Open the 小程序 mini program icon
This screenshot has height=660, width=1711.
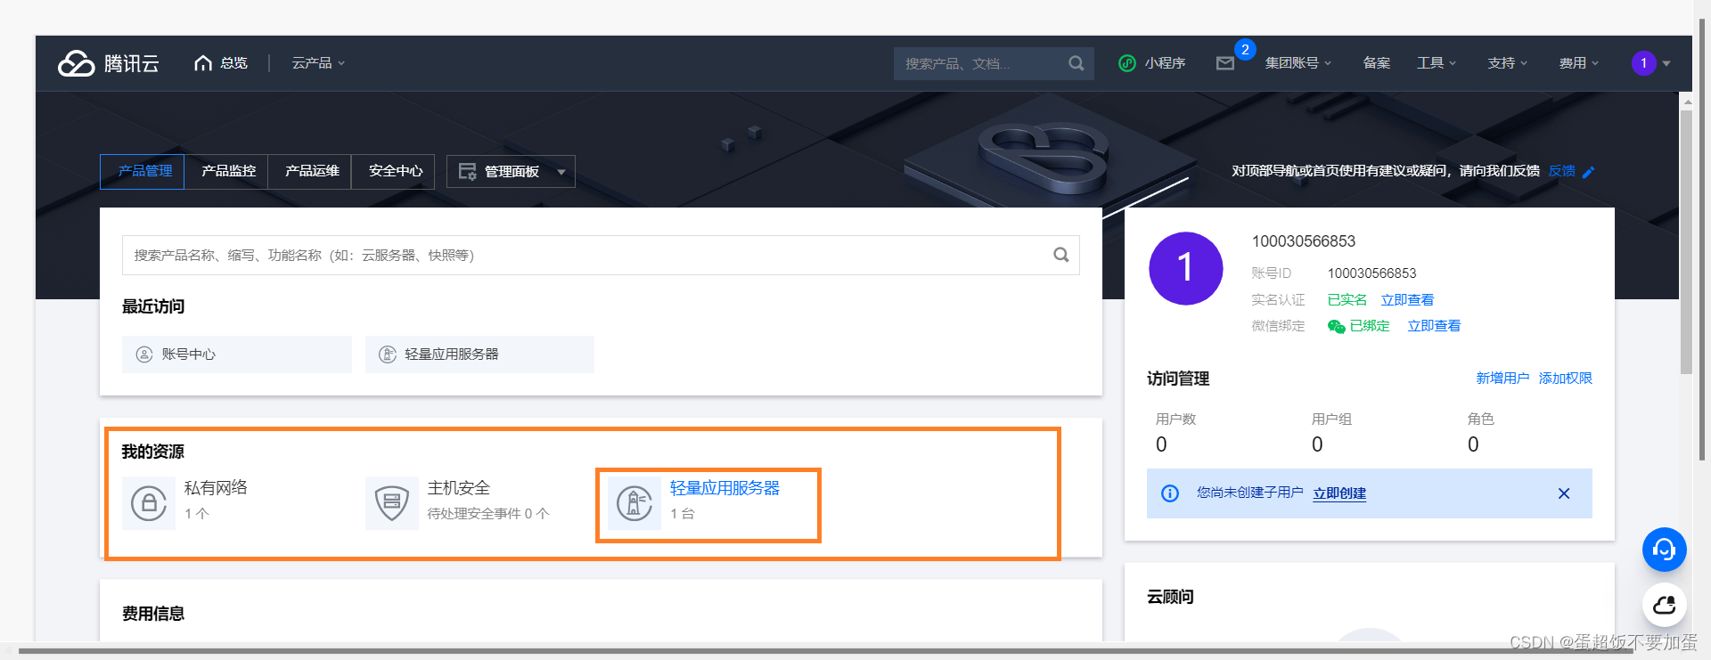(x=1127, y=63)
